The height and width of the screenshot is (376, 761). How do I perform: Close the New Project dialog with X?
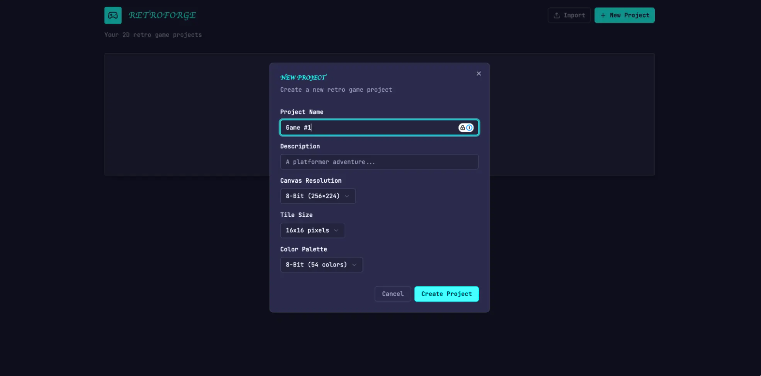point(479,74)
